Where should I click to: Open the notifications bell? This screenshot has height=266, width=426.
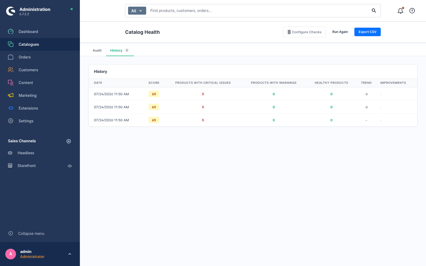click(400, 11)
